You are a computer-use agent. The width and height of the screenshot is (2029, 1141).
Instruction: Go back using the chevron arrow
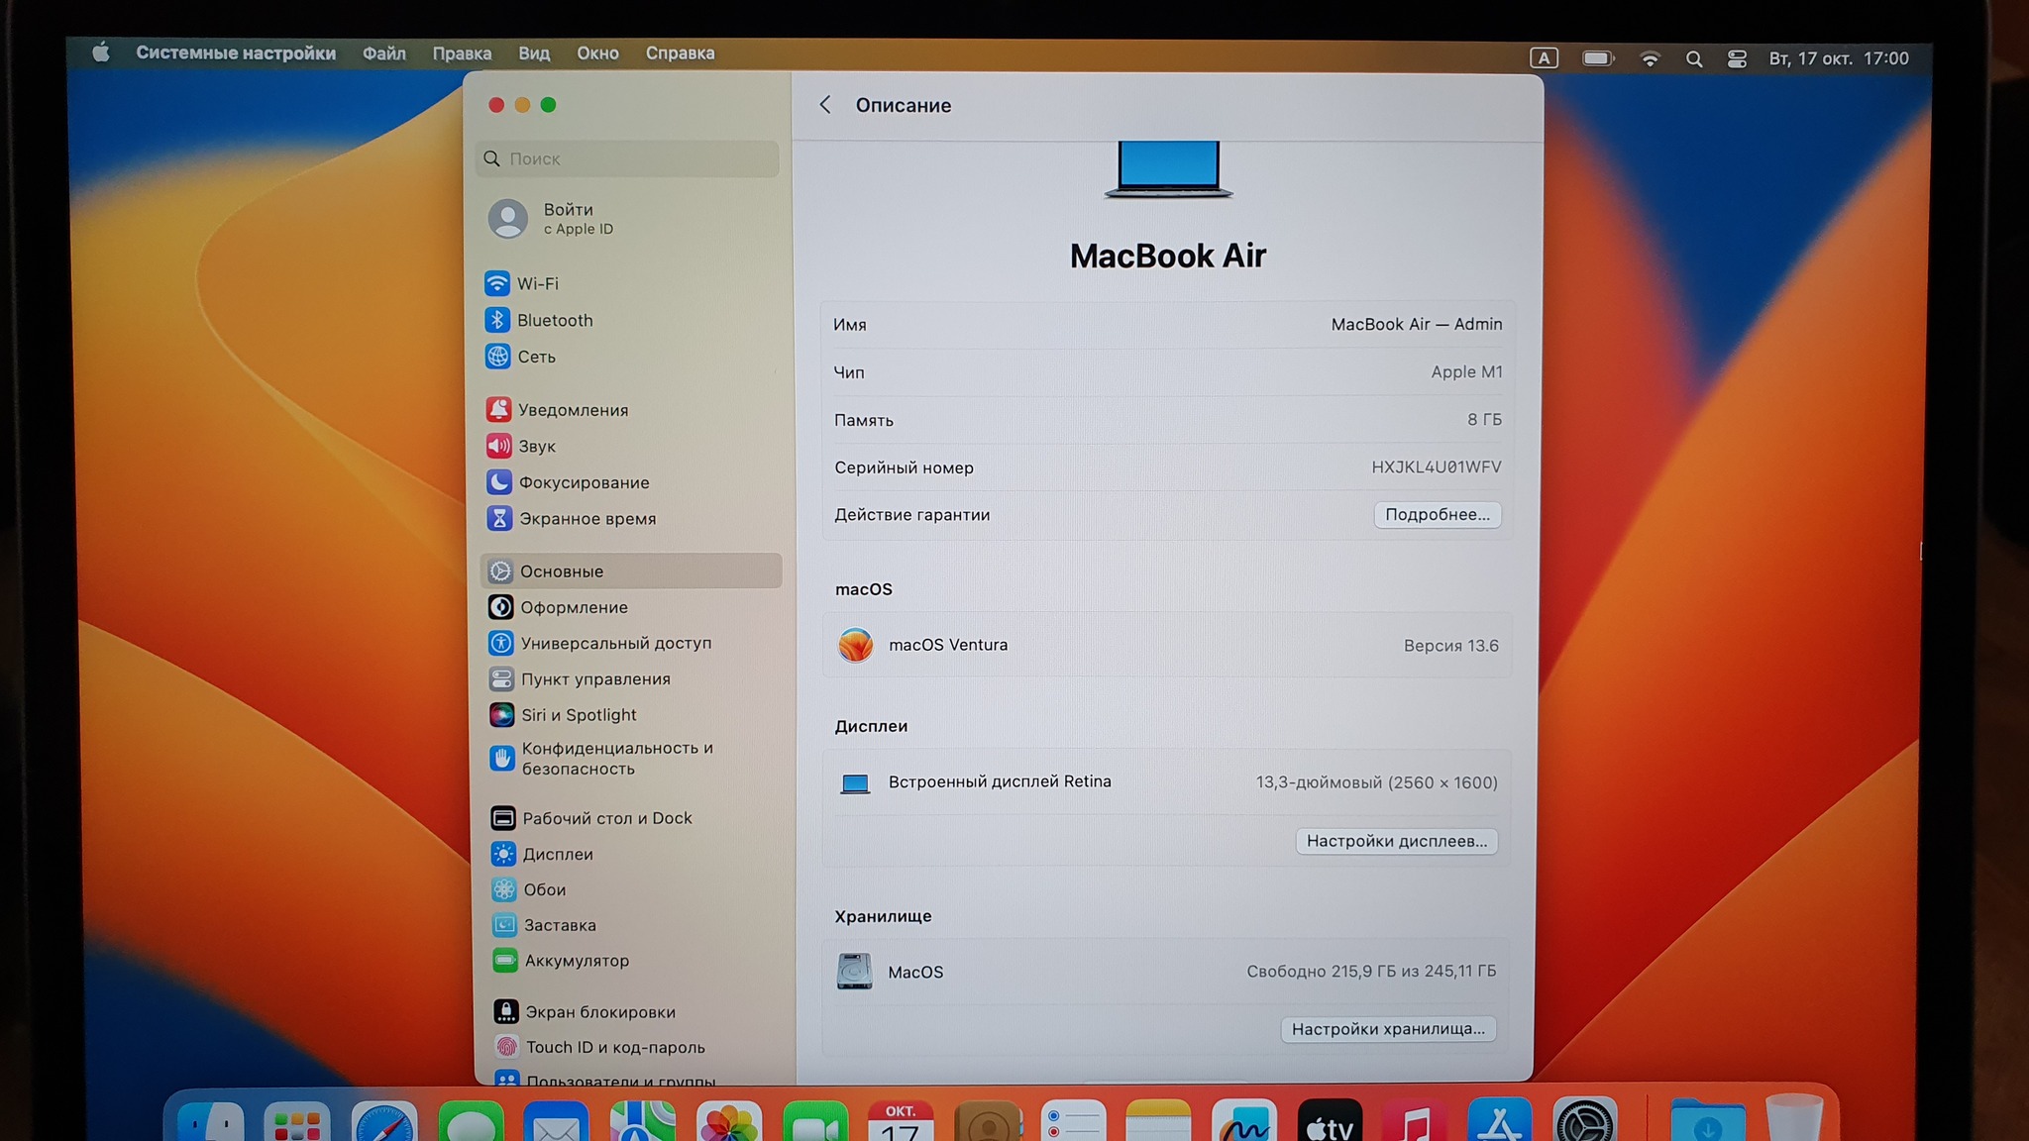[825, 105]
